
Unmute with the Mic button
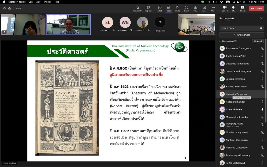[234, 9]
